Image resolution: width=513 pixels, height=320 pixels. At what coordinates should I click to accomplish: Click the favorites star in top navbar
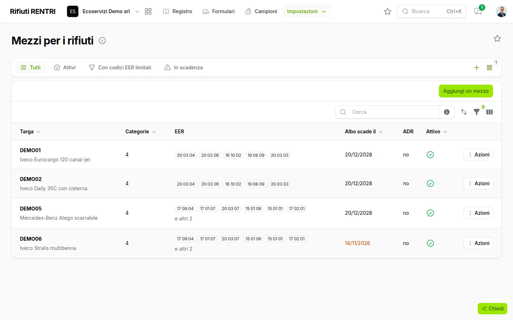click(388, 11)
